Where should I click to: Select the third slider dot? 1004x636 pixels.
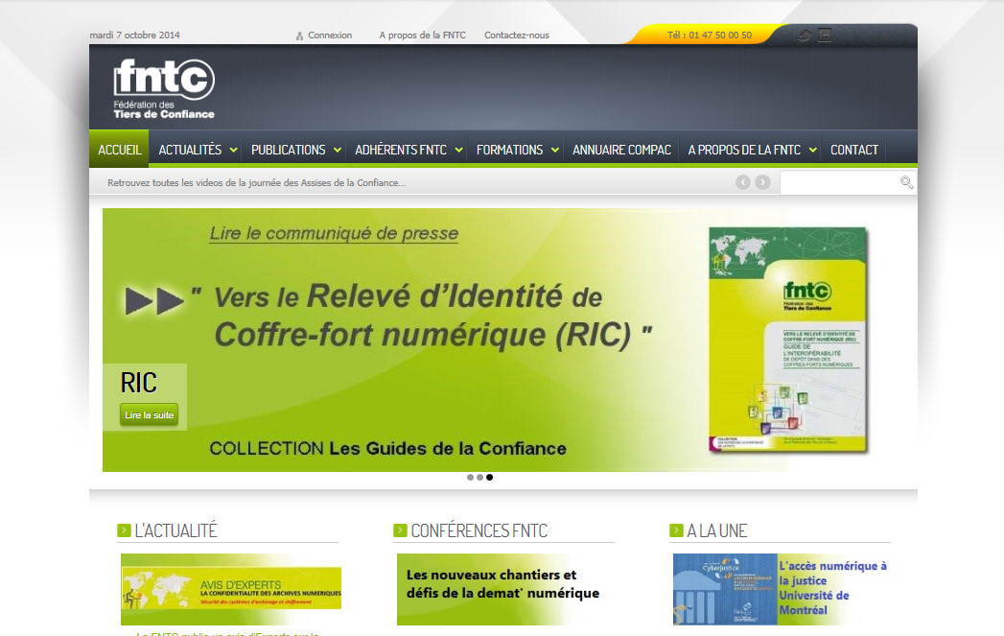489,477
